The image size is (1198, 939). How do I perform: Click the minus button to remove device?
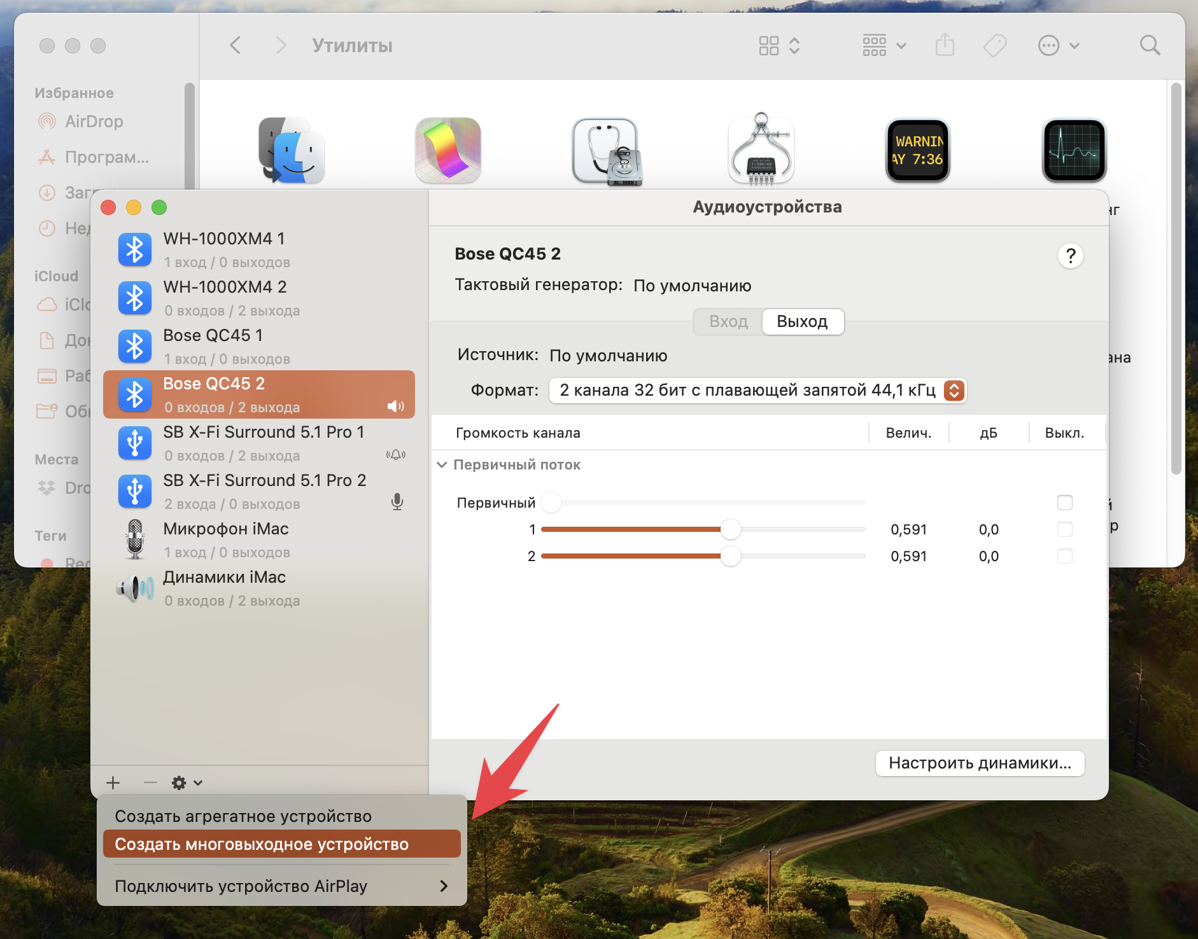[x=150, y=783]
